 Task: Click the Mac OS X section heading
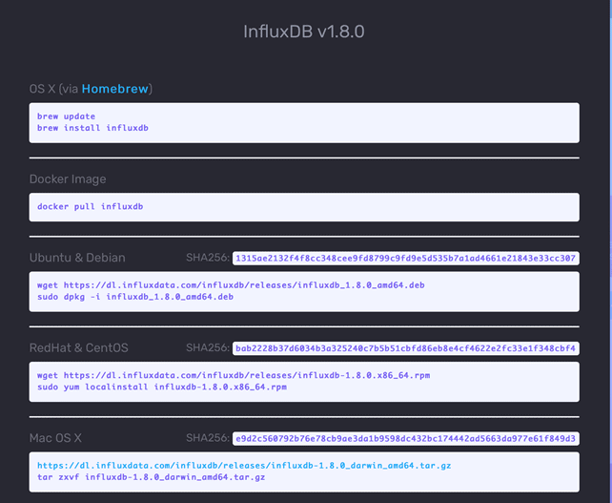point(55,438)
